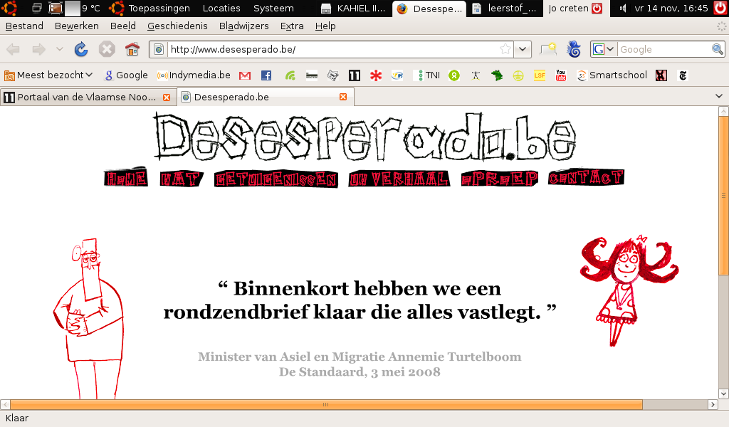Switch to leerstof window in panel

pyautogui.click(x=505, y=8)
